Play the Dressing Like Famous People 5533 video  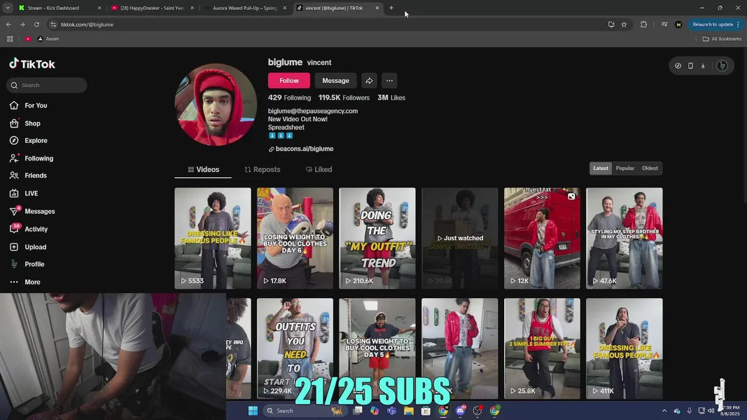tap(212, 238)
